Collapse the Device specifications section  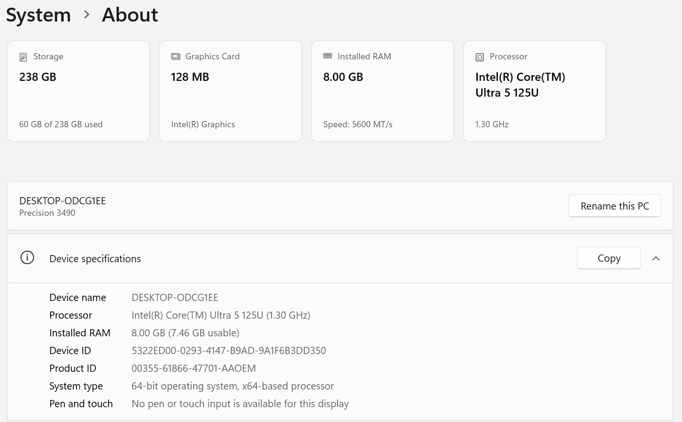pos(656,258)
